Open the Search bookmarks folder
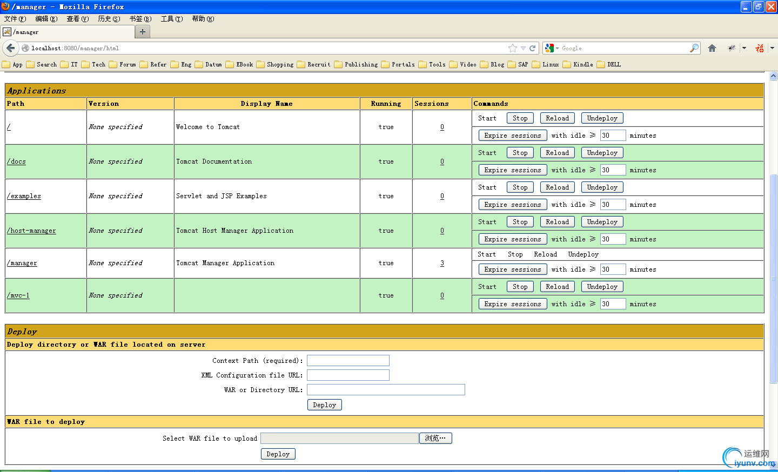The height and width of the screenshot is (472, 778). click(42, 64)
